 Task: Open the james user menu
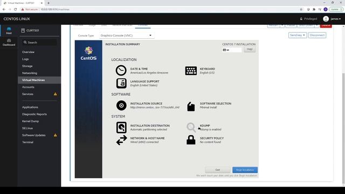coord(335,19)
